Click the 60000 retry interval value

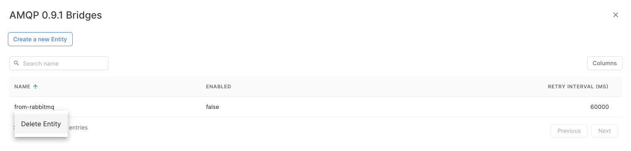600,107
